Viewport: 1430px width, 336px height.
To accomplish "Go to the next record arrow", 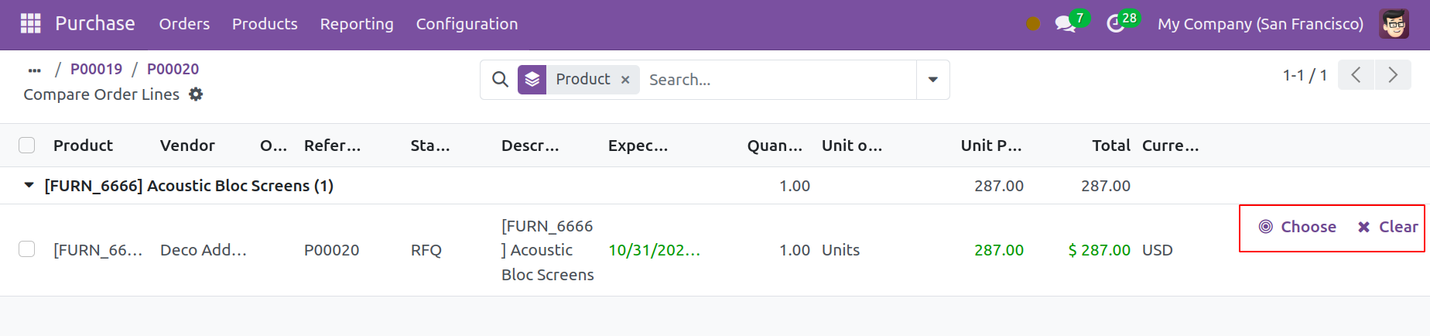I will point(1393,75).
